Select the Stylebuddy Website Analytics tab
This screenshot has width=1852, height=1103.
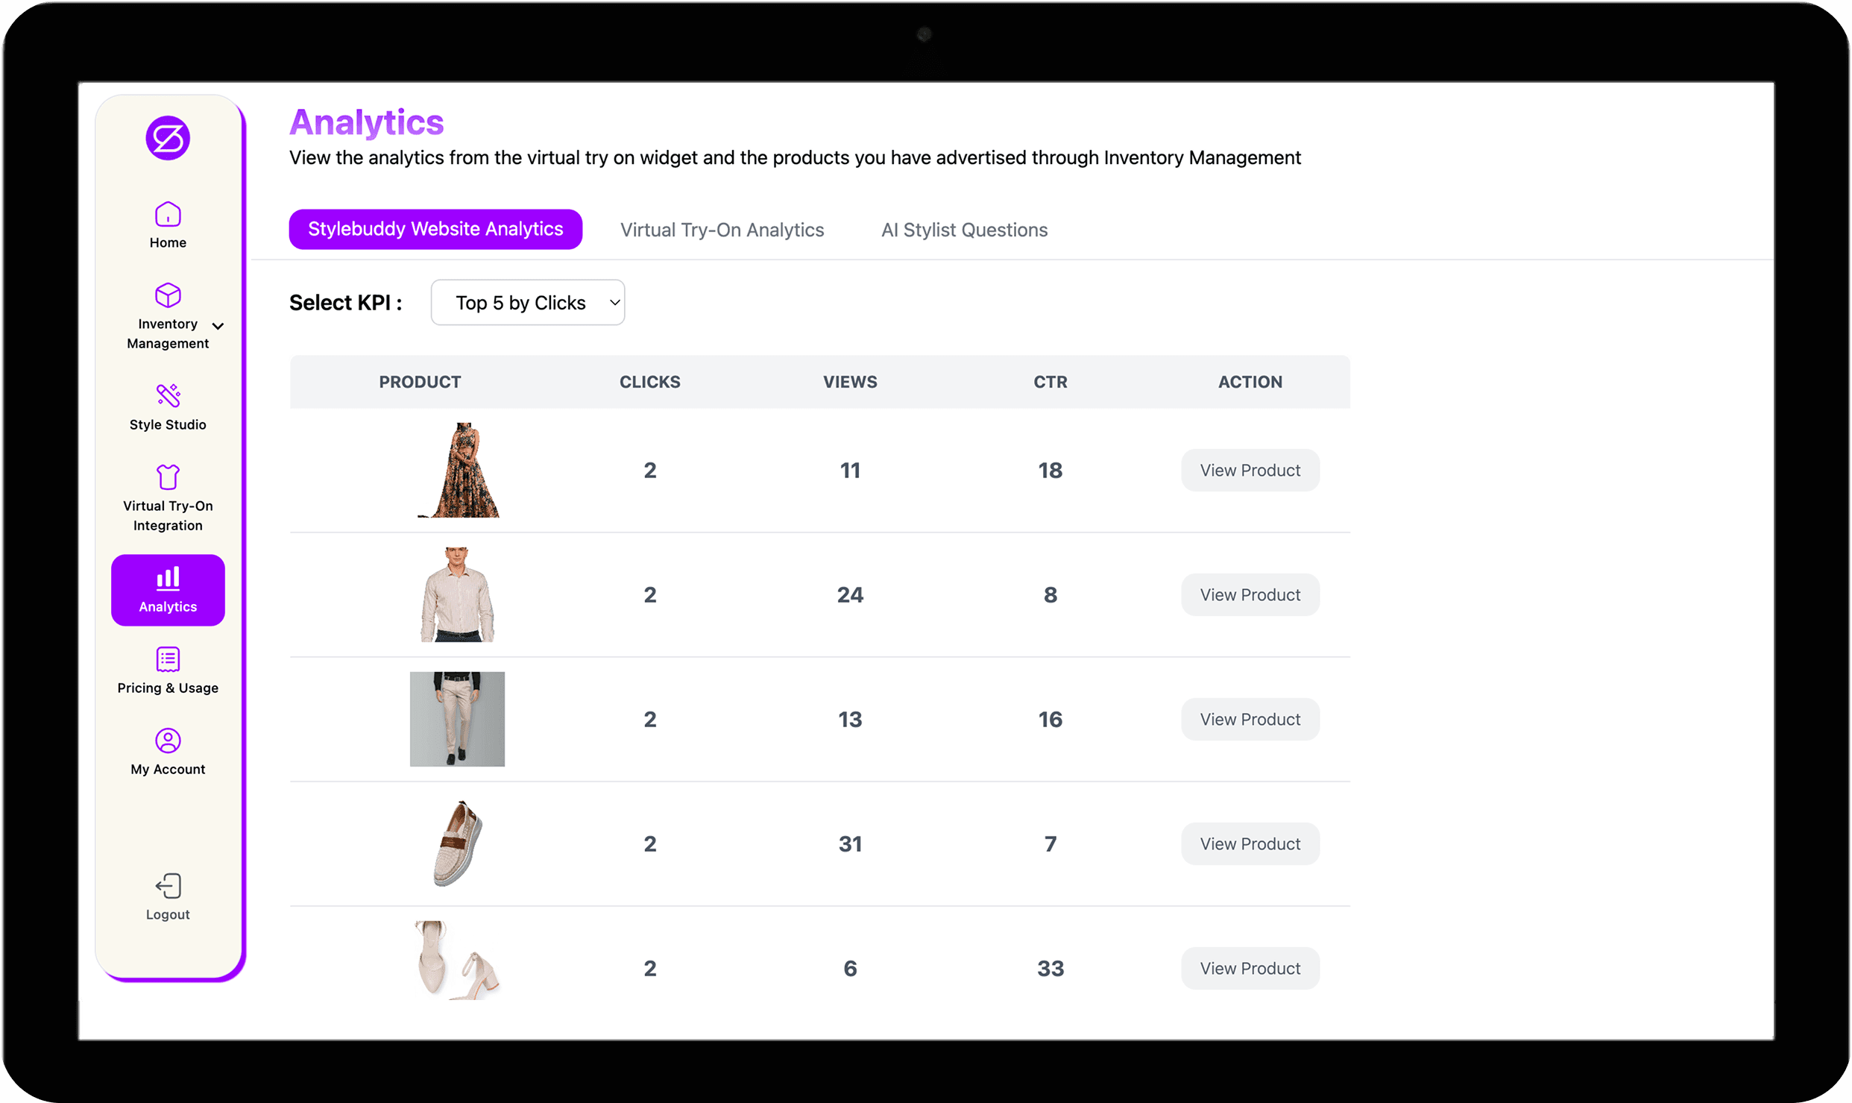[x=435, y=229]
